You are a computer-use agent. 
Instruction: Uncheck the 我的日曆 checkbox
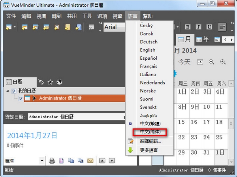tap(14, 91)
